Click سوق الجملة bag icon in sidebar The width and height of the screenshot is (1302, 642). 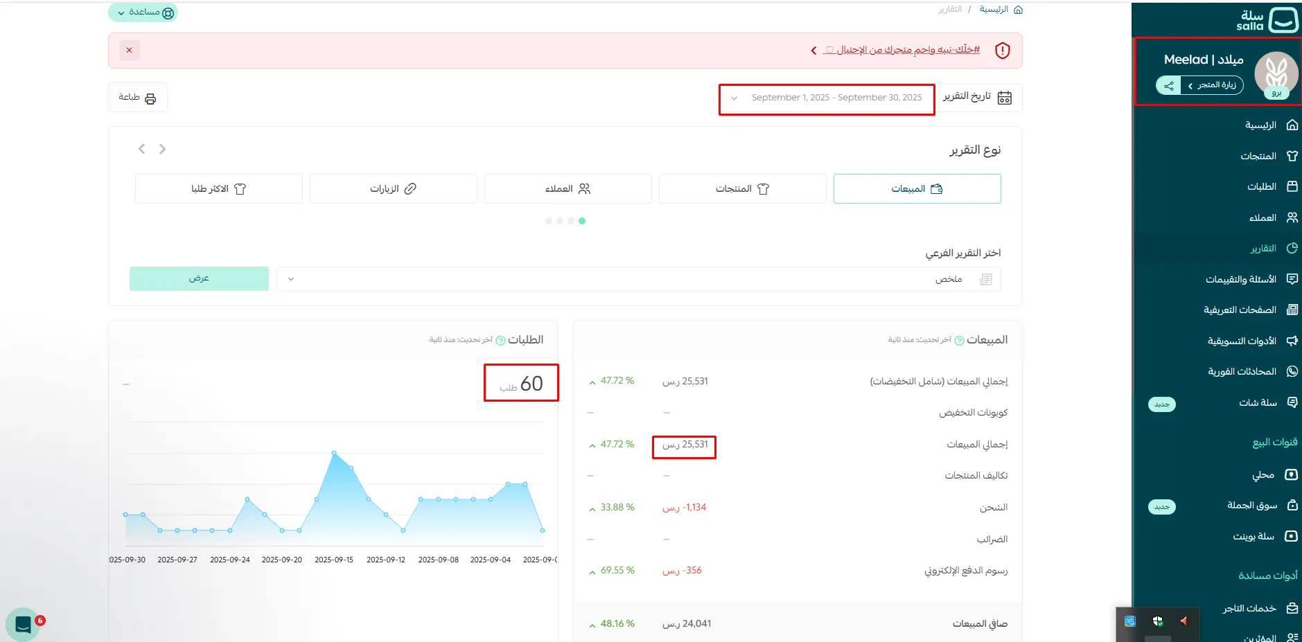click(x=1292, y=505)
